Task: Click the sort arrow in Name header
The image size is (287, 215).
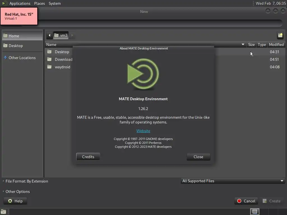Action: coord(243,45)
